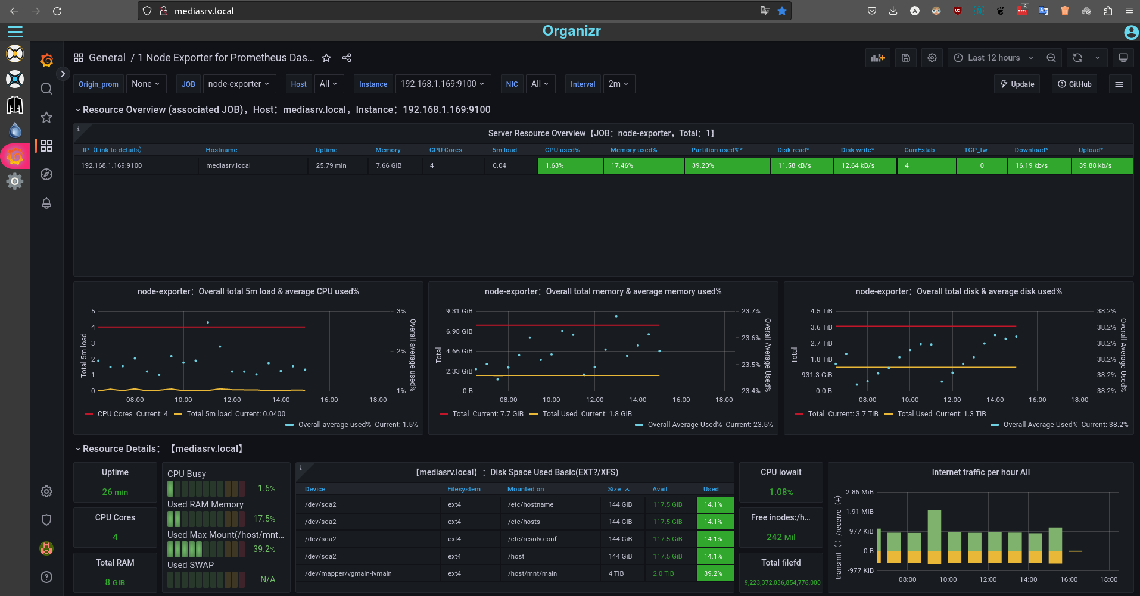Open the Organizr hamburger menu
The height and width of the screenshot is (596, 1140).
(x=15, y=32)
